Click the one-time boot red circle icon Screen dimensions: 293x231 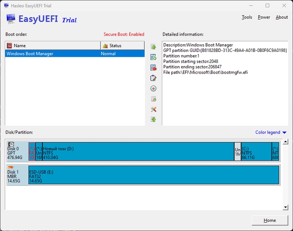pyautogui.click(x=153, y=89)
